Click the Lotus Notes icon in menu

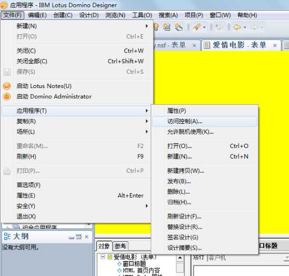tap(7, 86)
